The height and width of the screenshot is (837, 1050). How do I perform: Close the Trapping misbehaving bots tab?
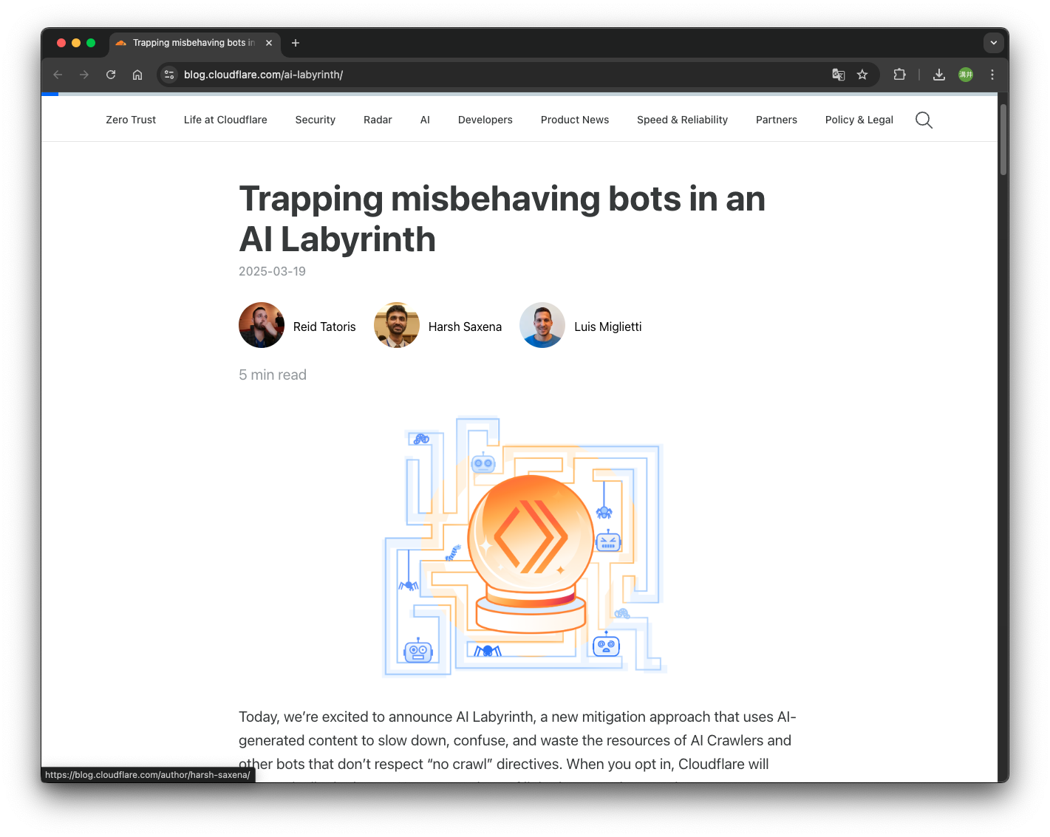click(269, 43)
